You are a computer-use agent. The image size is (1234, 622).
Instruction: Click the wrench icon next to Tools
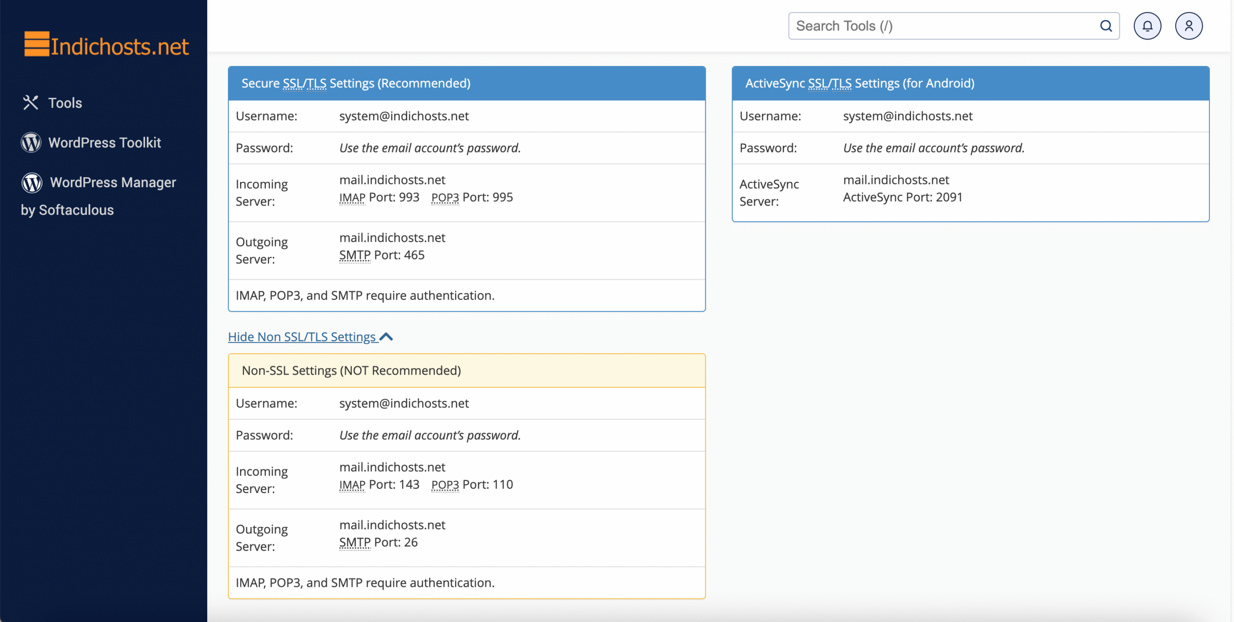pos(31,102)
